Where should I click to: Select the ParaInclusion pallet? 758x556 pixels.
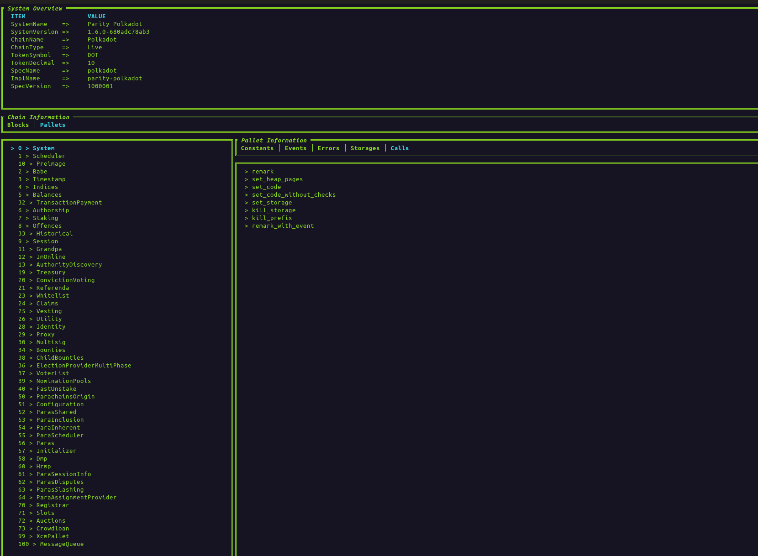coord(51,420)
